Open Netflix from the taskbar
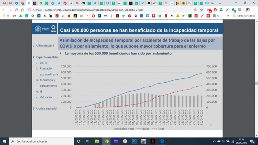Screen dimensions: 258x145 point(152,141)
